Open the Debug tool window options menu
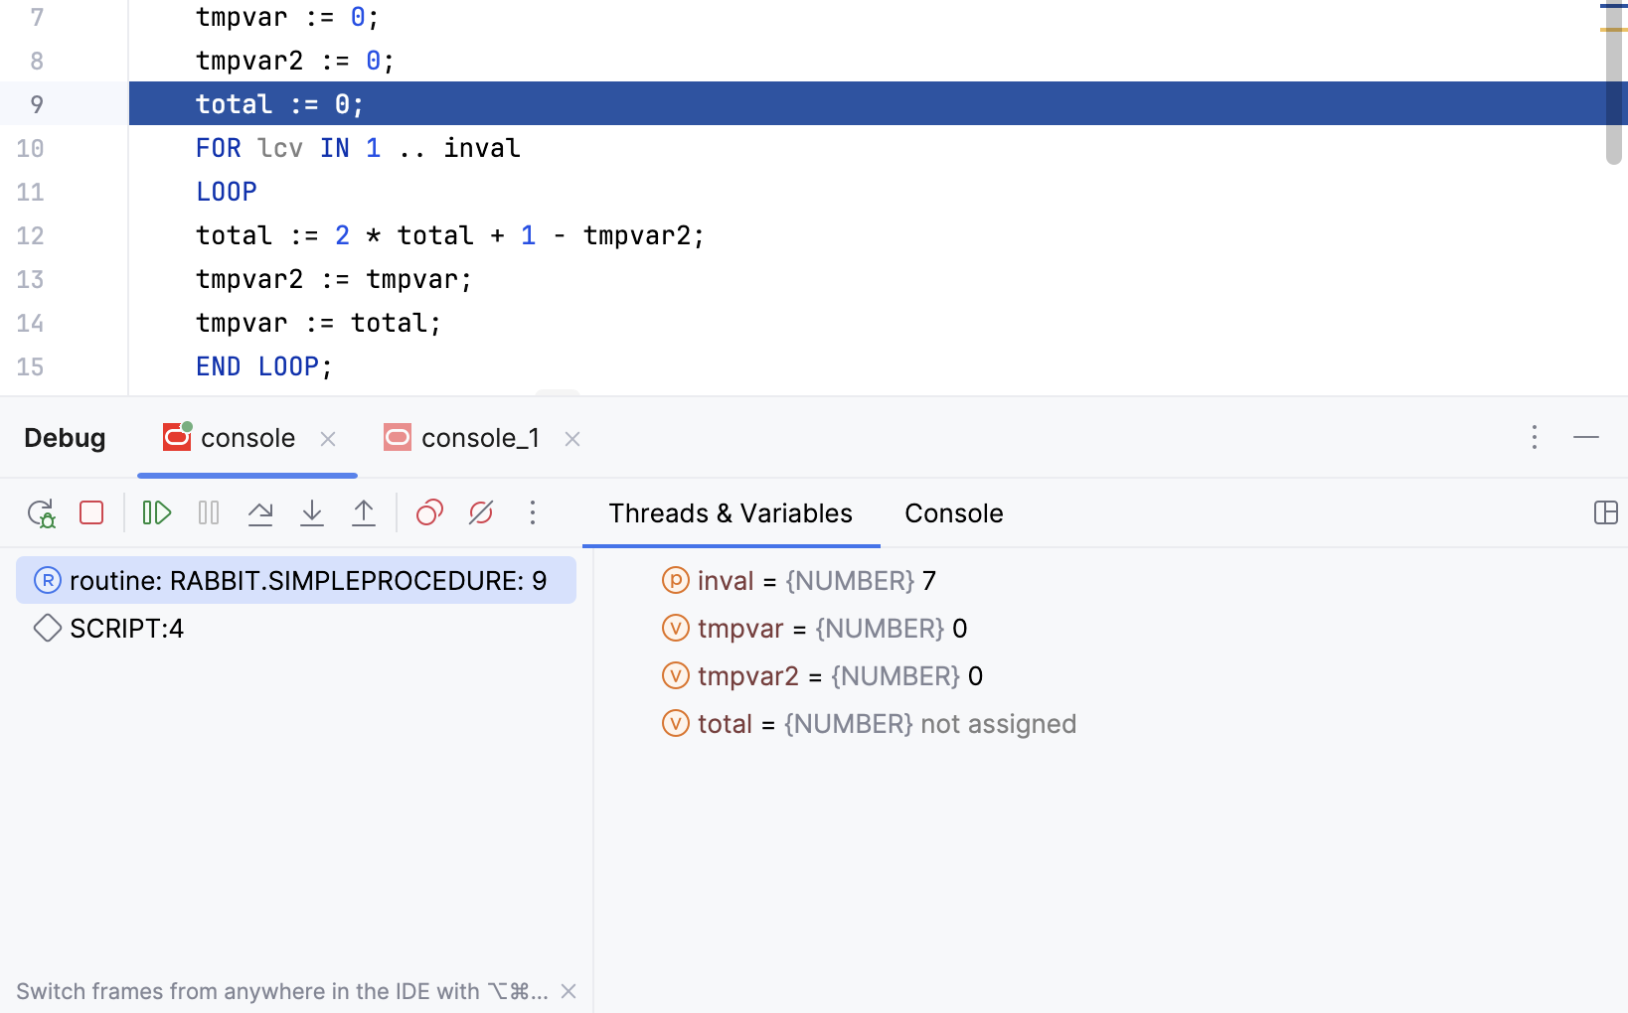This screenshot has width=1628, height=1013. (x=1535, y=437)
